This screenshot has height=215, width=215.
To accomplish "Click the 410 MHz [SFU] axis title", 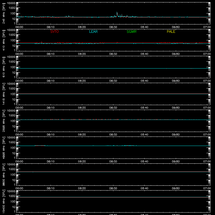I will click(x=3, y=40).
